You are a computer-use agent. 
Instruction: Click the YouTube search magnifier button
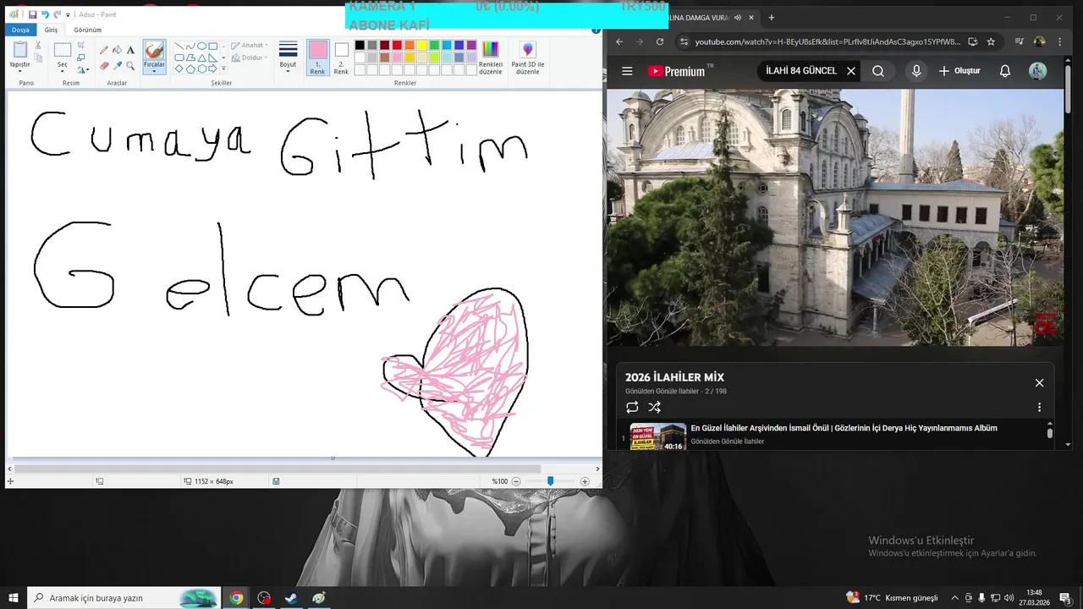pyautogui.click(x=878, y=71)
